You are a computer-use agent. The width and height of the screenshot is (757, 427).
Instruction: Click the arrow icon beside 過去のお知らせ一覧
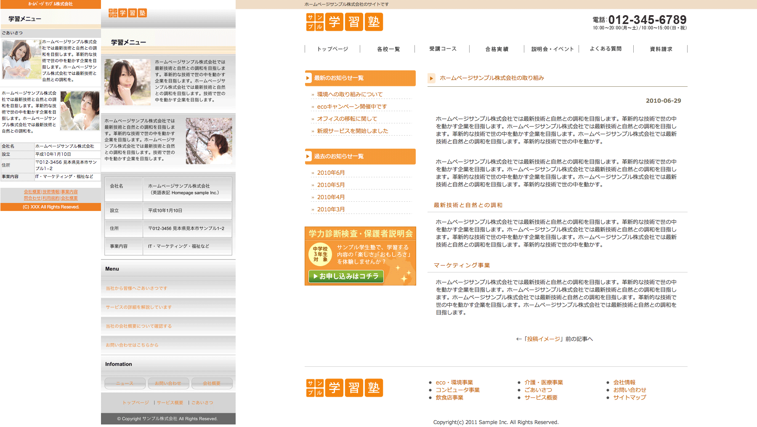tap(308, 157)
